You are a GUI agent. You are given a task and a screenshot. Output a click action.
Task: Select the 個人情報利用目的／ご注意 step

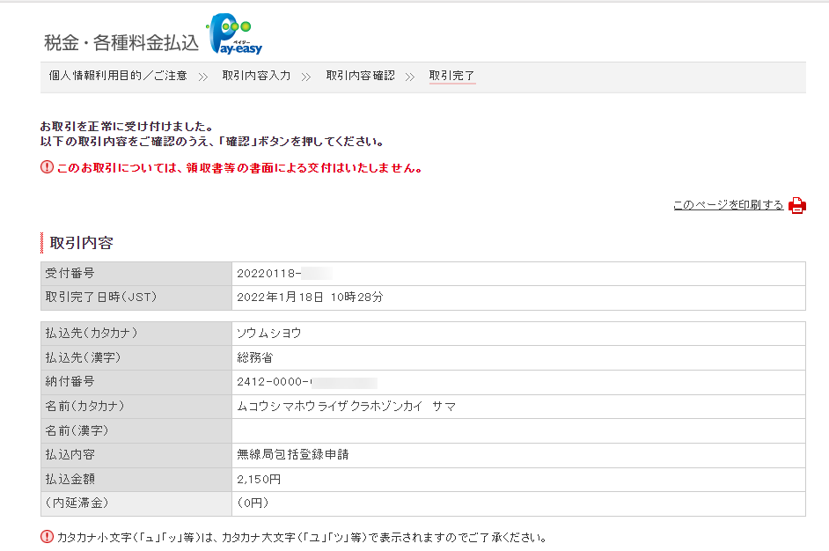118,76
